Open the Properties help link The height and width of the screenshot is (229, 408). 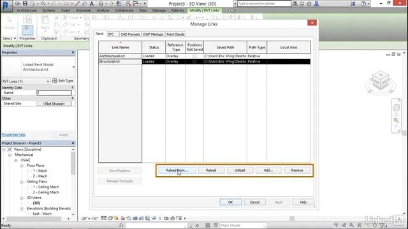point(13,134)
